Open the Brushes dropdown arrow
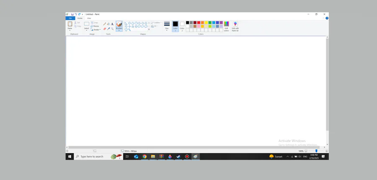This screenshot has height=180, width=377. click(119, 30)
